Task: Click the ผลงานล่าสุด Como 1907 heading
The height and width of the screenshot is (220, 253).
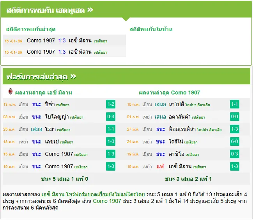Action: click(x=169, y=93)
